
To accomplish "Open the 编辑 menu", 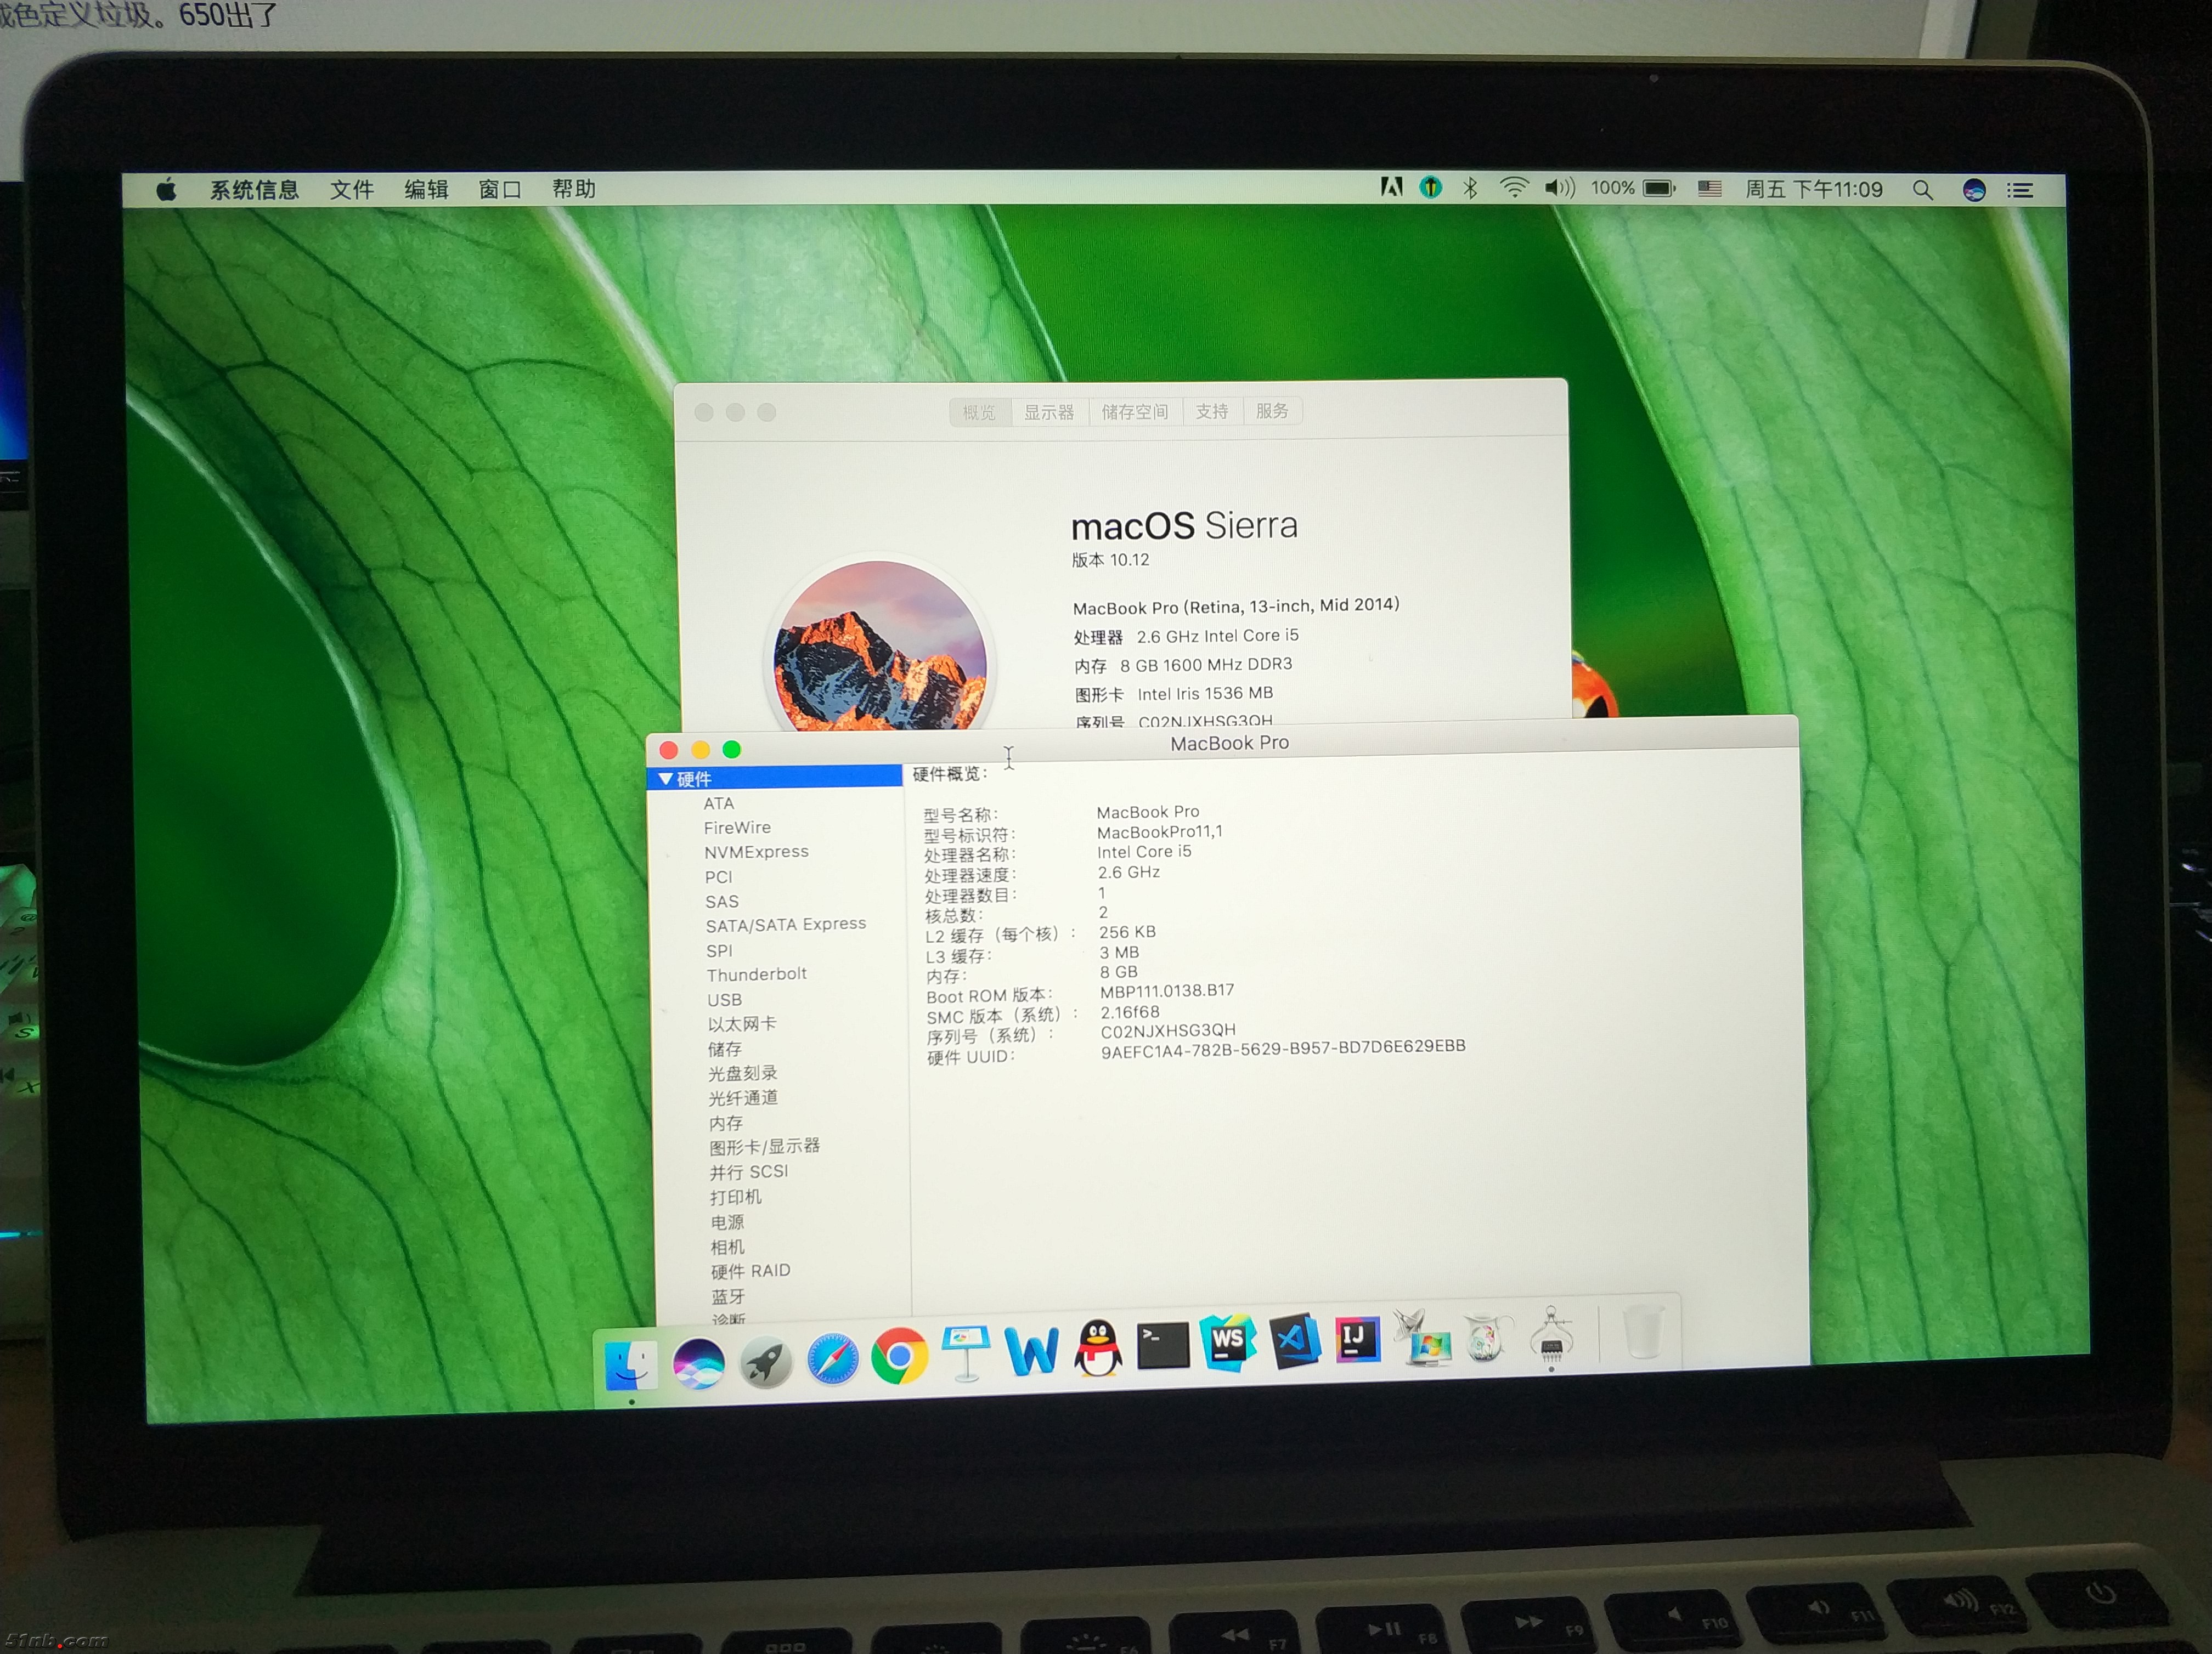I will (x=426, y=189).
